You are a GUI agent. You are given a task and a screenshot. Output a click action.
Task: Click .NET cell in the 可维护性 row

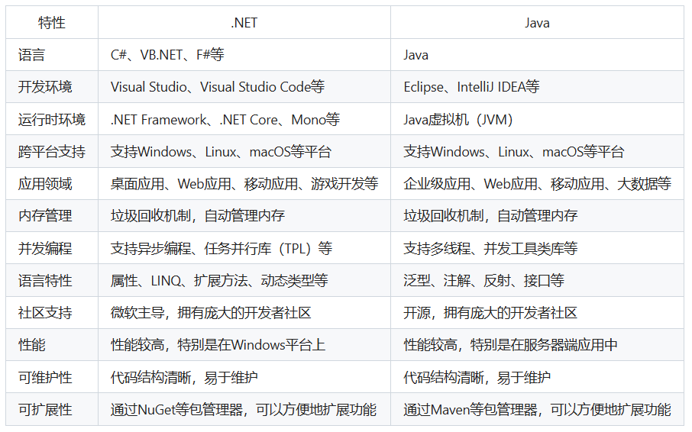(244, 376)
